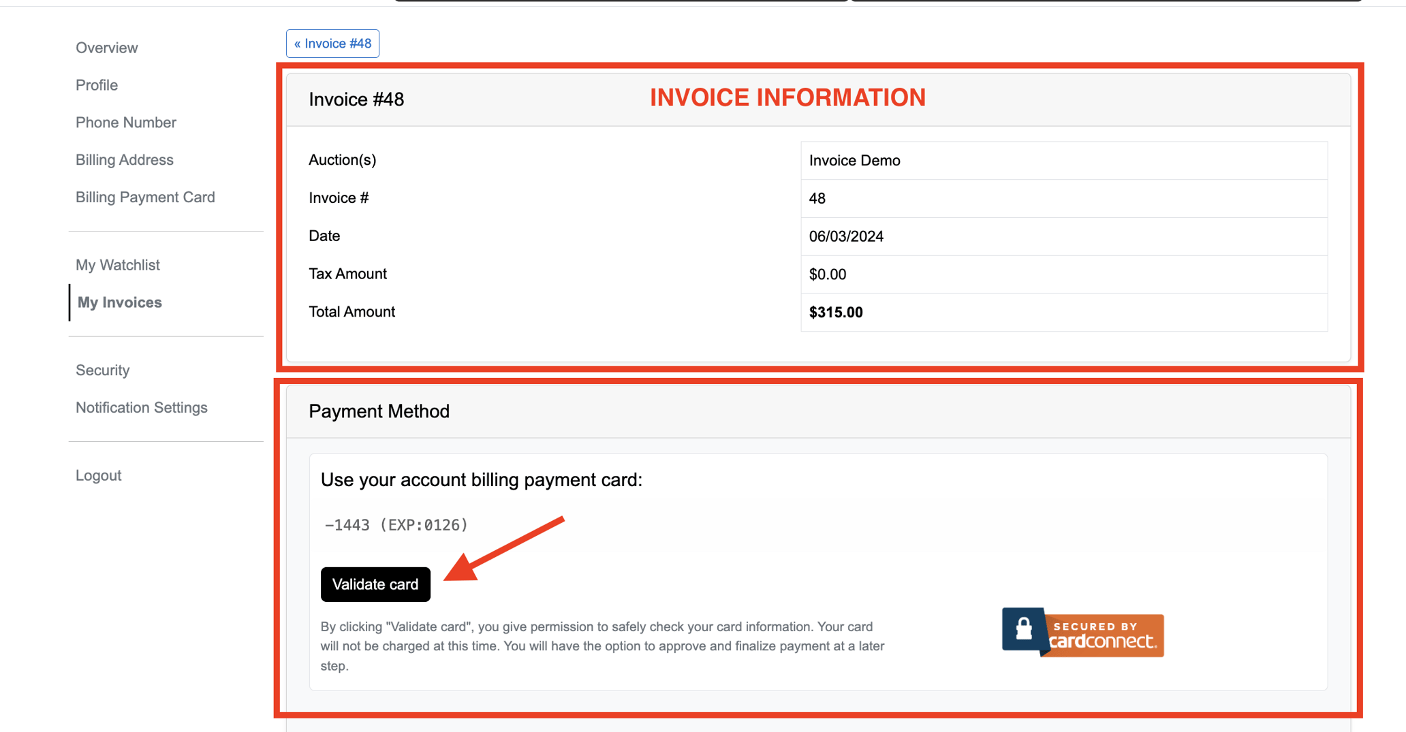Select My Invoices in the sidebar
This screenshot has width=1406, height=732.
coord(119,302)
